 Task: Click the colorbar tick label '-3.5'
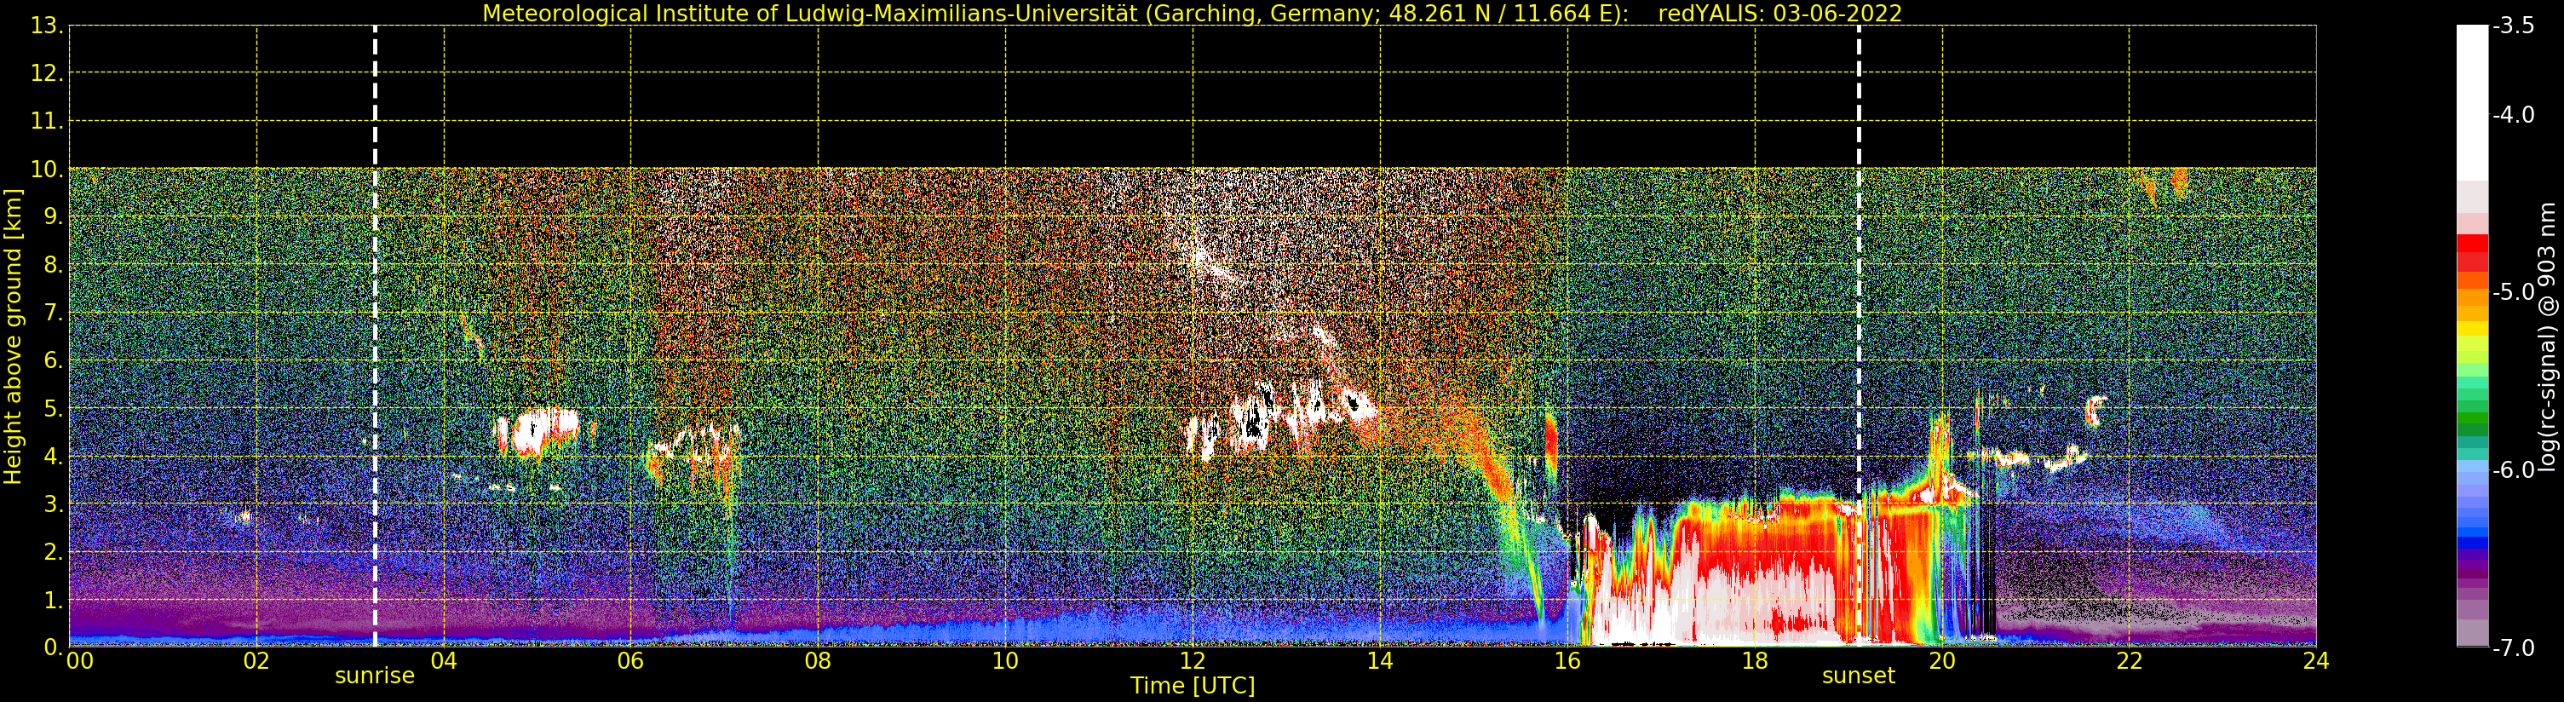[2513, 26]
